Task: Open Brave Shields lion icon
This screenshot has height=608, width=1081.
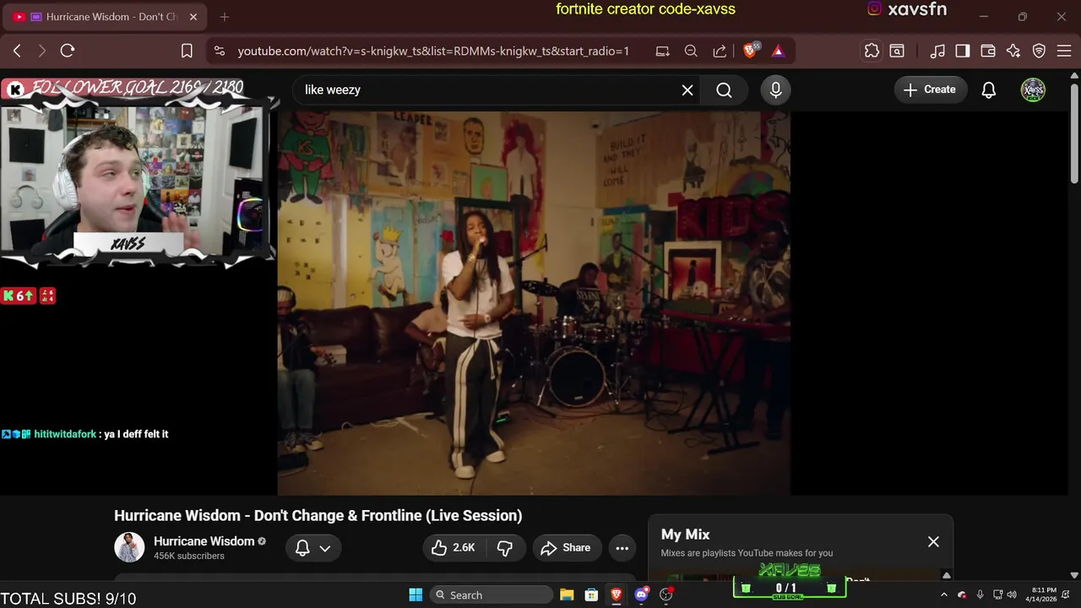Action: [751, 51]
